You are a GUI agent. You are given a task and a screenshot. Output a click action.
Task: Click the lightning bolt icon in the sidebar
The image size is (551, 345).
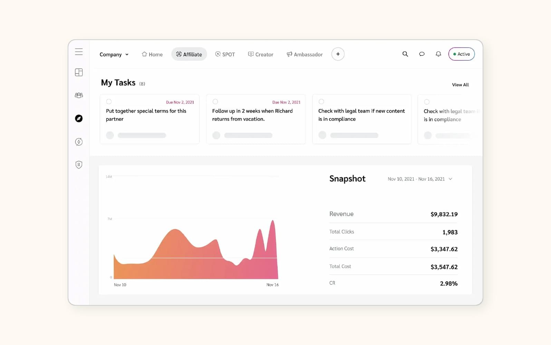coord(79,142)
